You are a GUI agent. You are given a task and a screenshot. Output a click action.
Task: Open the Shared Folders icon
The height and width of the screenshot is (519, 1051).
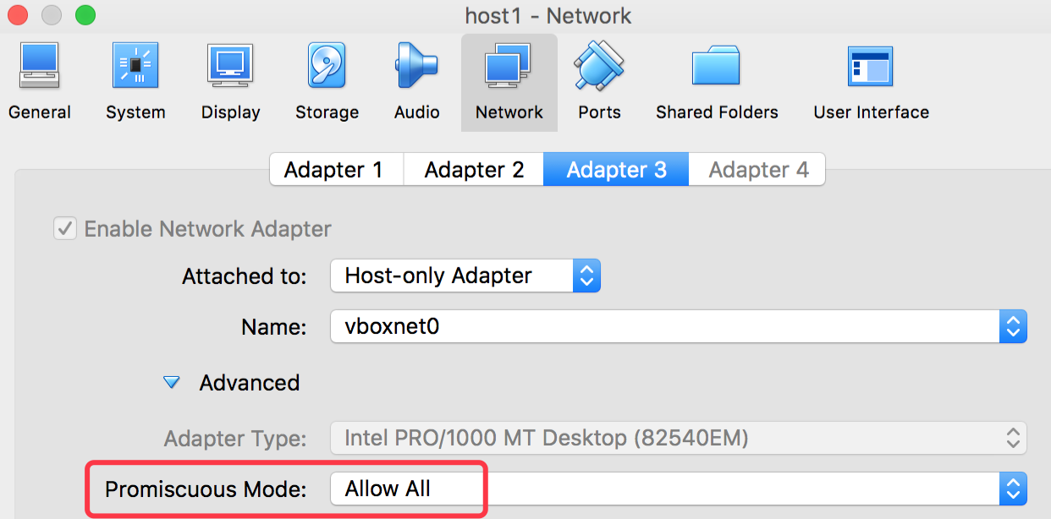(716, 68)
